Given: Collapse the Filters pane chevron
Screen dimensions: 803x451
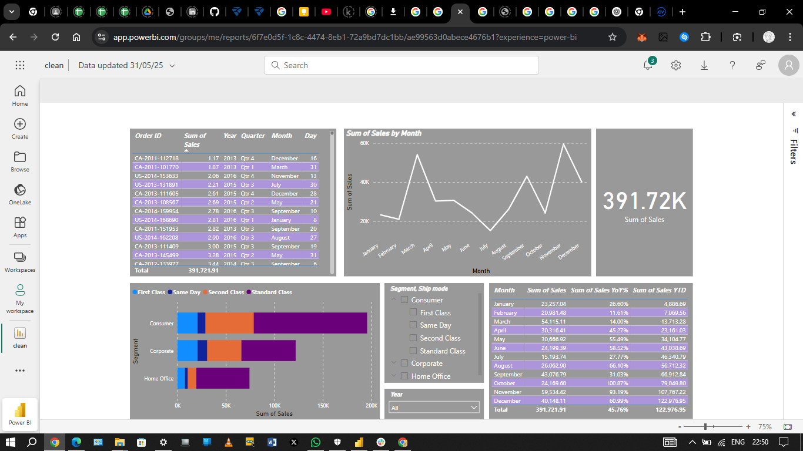Looking at the screenshot, I should point(794,114).
